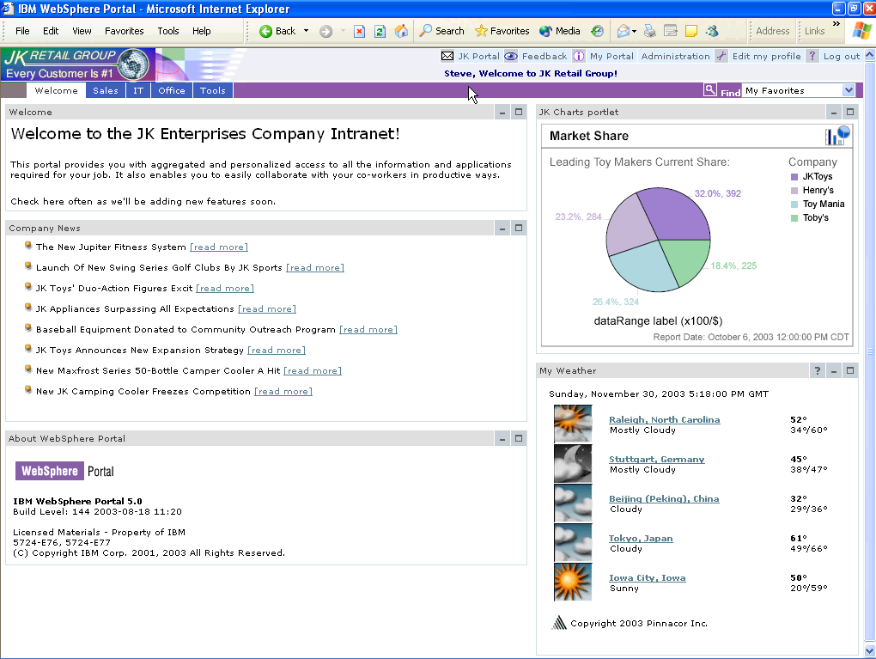
Task: Maximize the Company News portlet
Action: [x=519, y=228]
